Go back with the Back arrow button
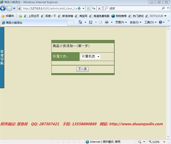The image size is (171, 144). [3, 8]
